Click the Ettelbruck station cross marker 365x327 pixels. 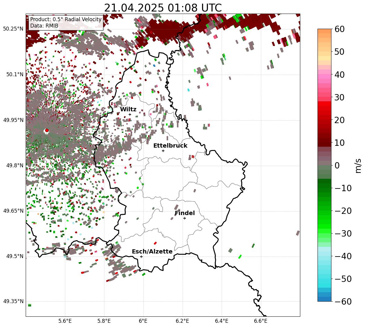coord(163,151)
